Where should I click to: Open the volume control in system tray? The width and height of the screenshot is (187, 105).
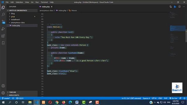pos(165,102)
